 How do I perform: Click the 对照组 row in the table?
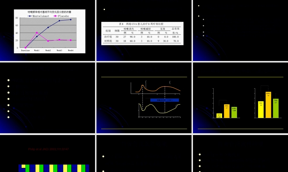click(x=107, y=41)
